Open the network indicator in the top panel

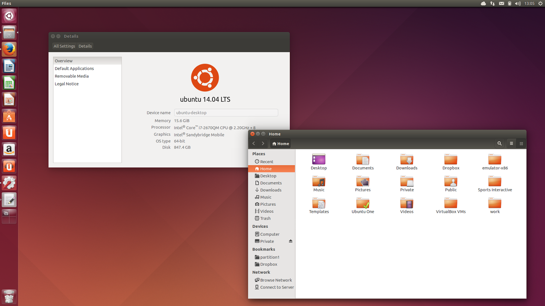(x=493, y=3)
